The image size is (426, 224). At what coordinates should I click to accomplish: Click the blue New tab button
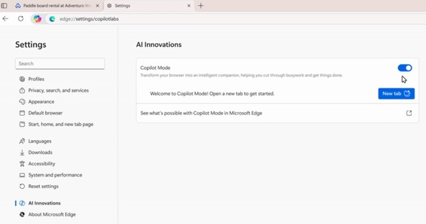[x=396, y=94]
